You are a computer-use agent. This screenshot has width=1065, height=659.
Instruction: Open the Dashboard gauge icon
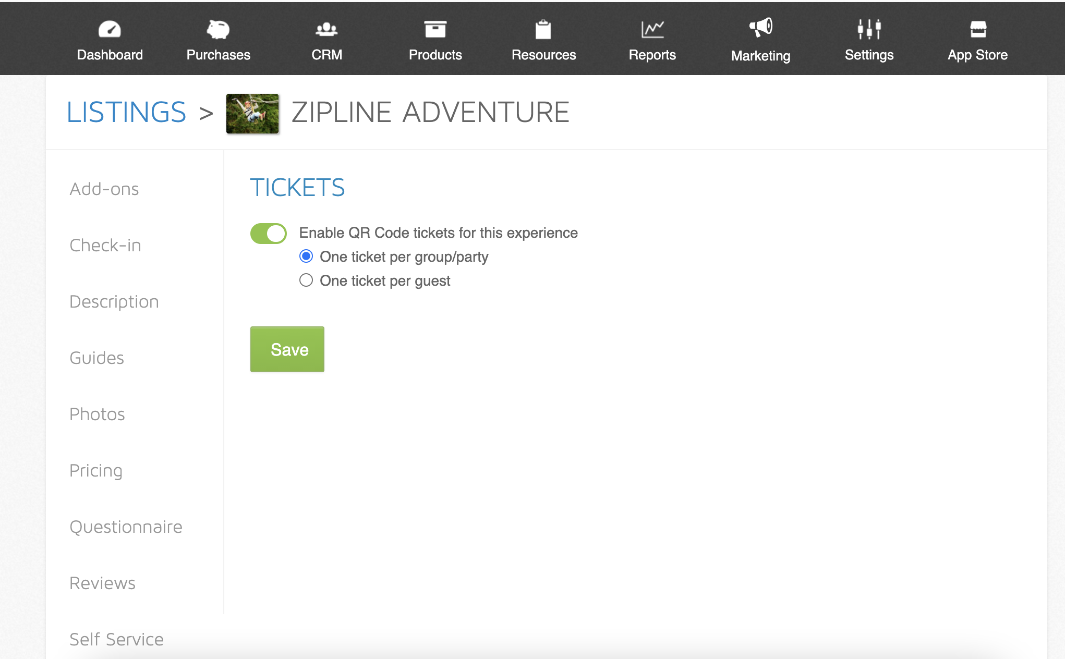[110, 29]
